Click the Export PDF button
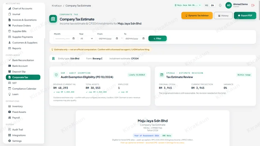260x146 pixels. (x=245, y=16)
